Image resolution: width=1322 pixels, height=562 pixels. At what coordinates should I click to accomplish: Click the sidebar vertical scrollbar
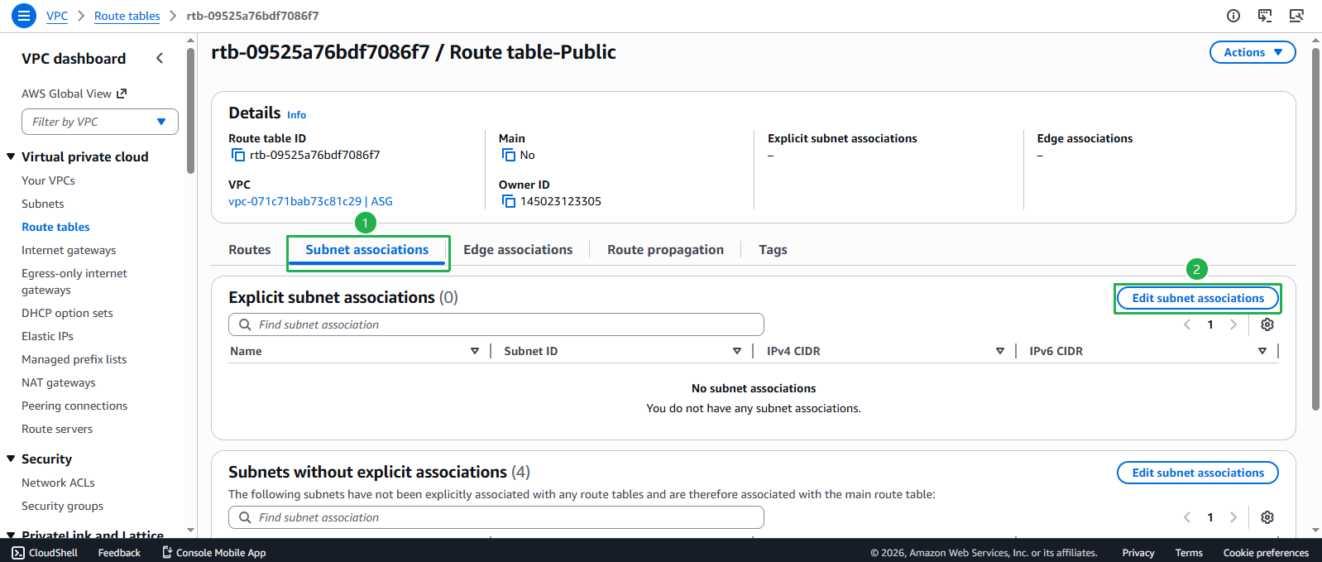click(x=191, y=110)
